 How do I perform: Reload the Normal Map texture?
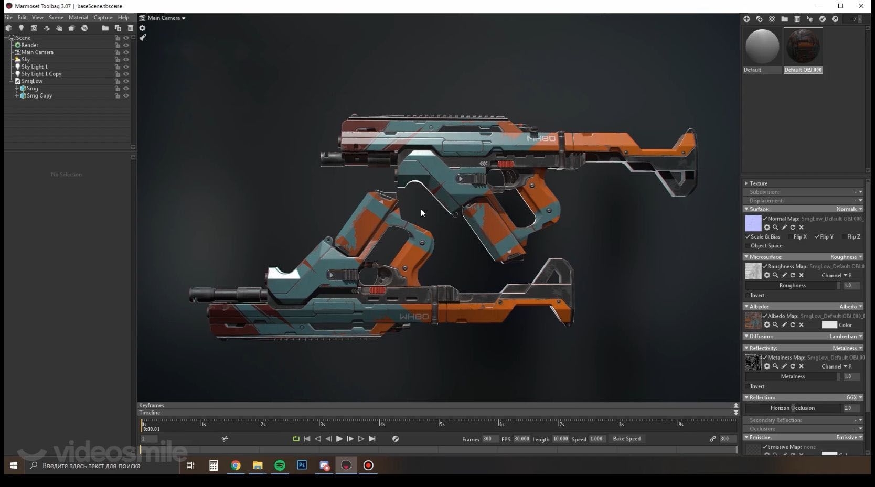pyautogui.click(x=793, y=227)
